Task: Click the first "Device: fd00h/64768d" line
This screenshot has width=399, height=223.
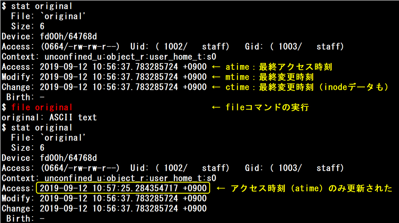Action: pyautogui.click(x=49, y=37)
